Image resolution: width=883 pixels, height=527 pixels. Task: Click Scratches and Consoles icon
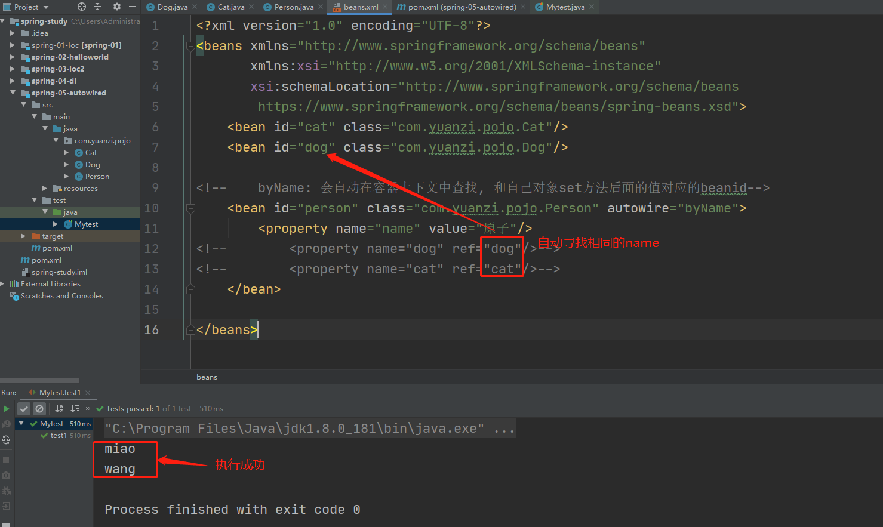(14, 296)
